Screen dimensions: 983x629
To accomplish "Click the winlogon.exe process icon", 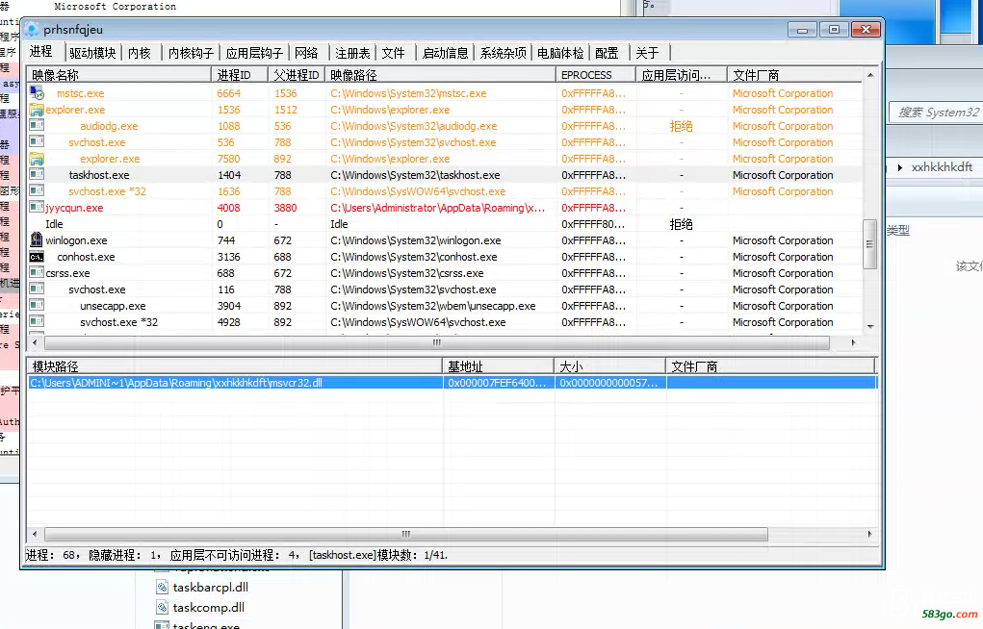I will (37, 239).
